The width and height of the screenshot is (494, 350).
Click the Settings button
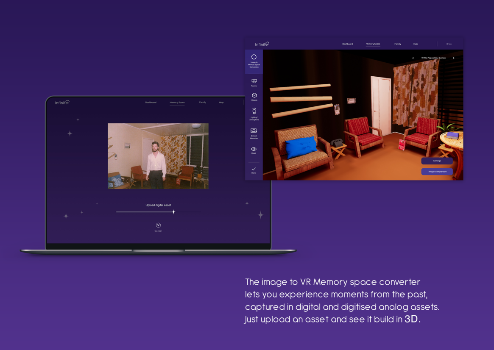(x=437, y=161)
